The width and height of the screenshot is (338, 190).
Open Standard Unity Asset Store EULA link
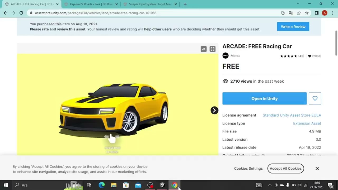point(292,115)
